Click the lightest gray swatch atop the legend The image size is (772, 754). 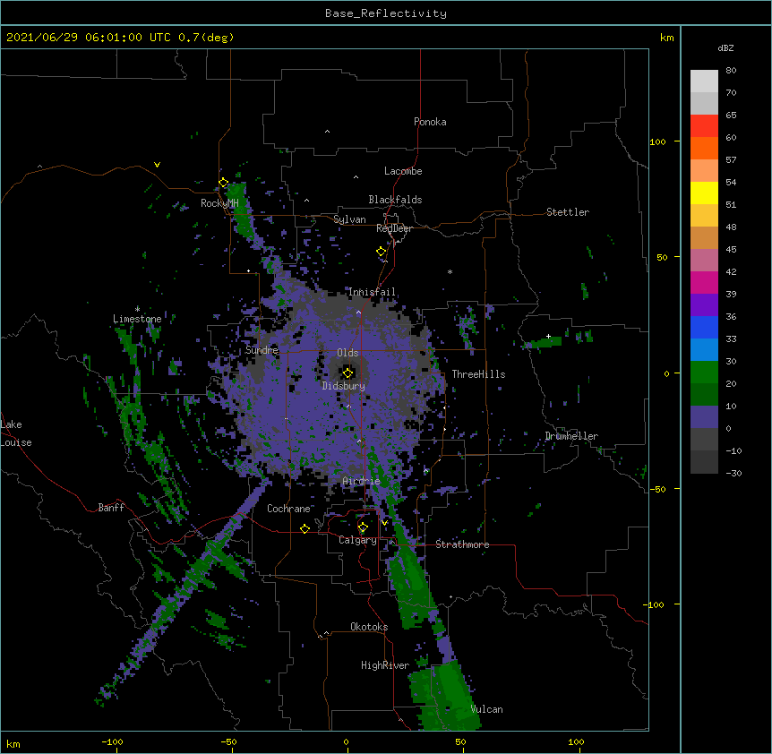704,81
